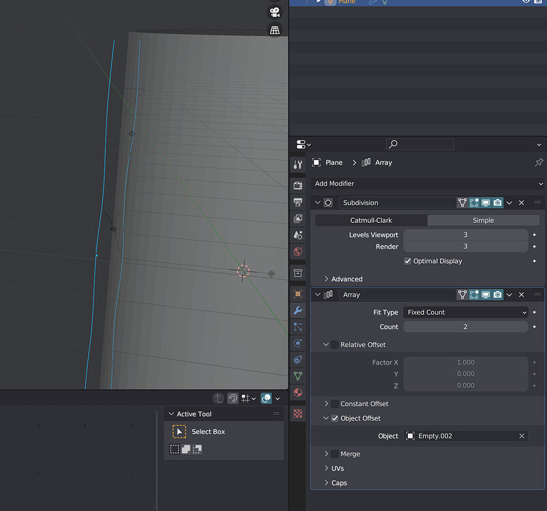Toggle Subdivision on-cage edit display
The image size is (547, 511).
point(462,202)
